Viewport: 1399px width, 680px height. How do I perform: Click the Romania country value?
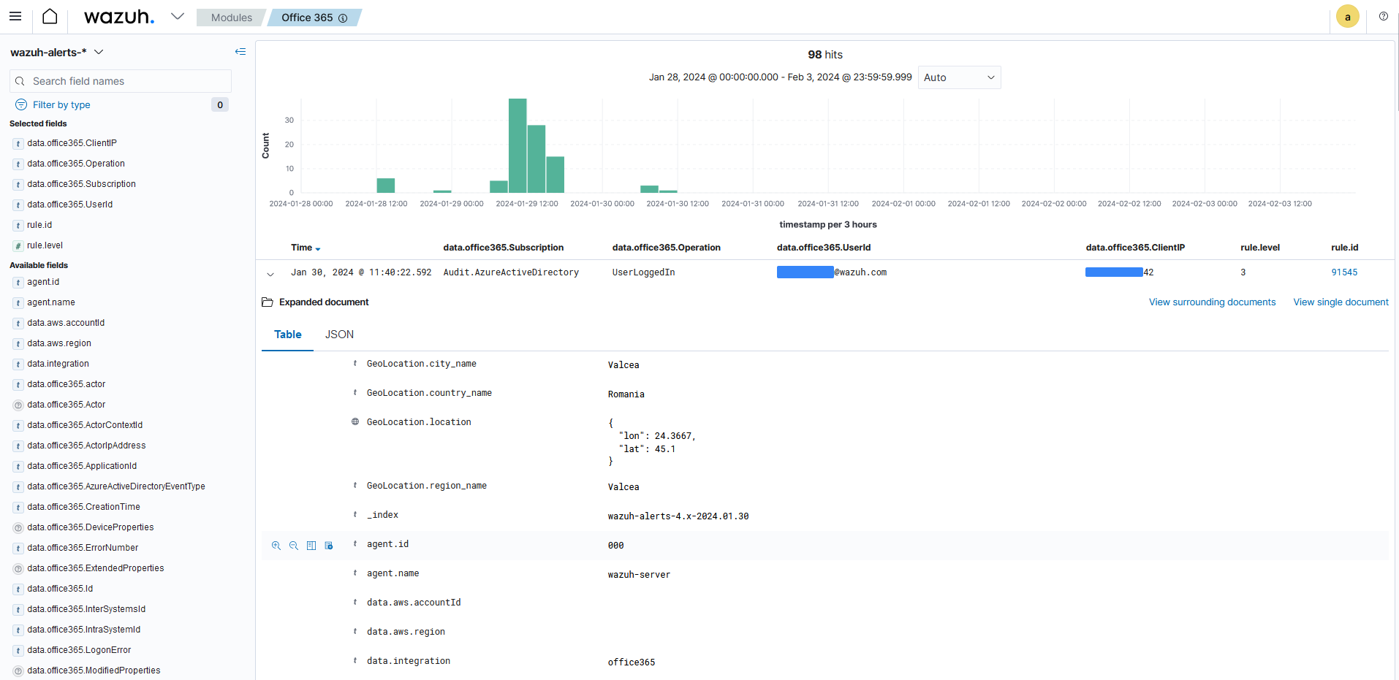pyautogui.click(x=626, y=394)
